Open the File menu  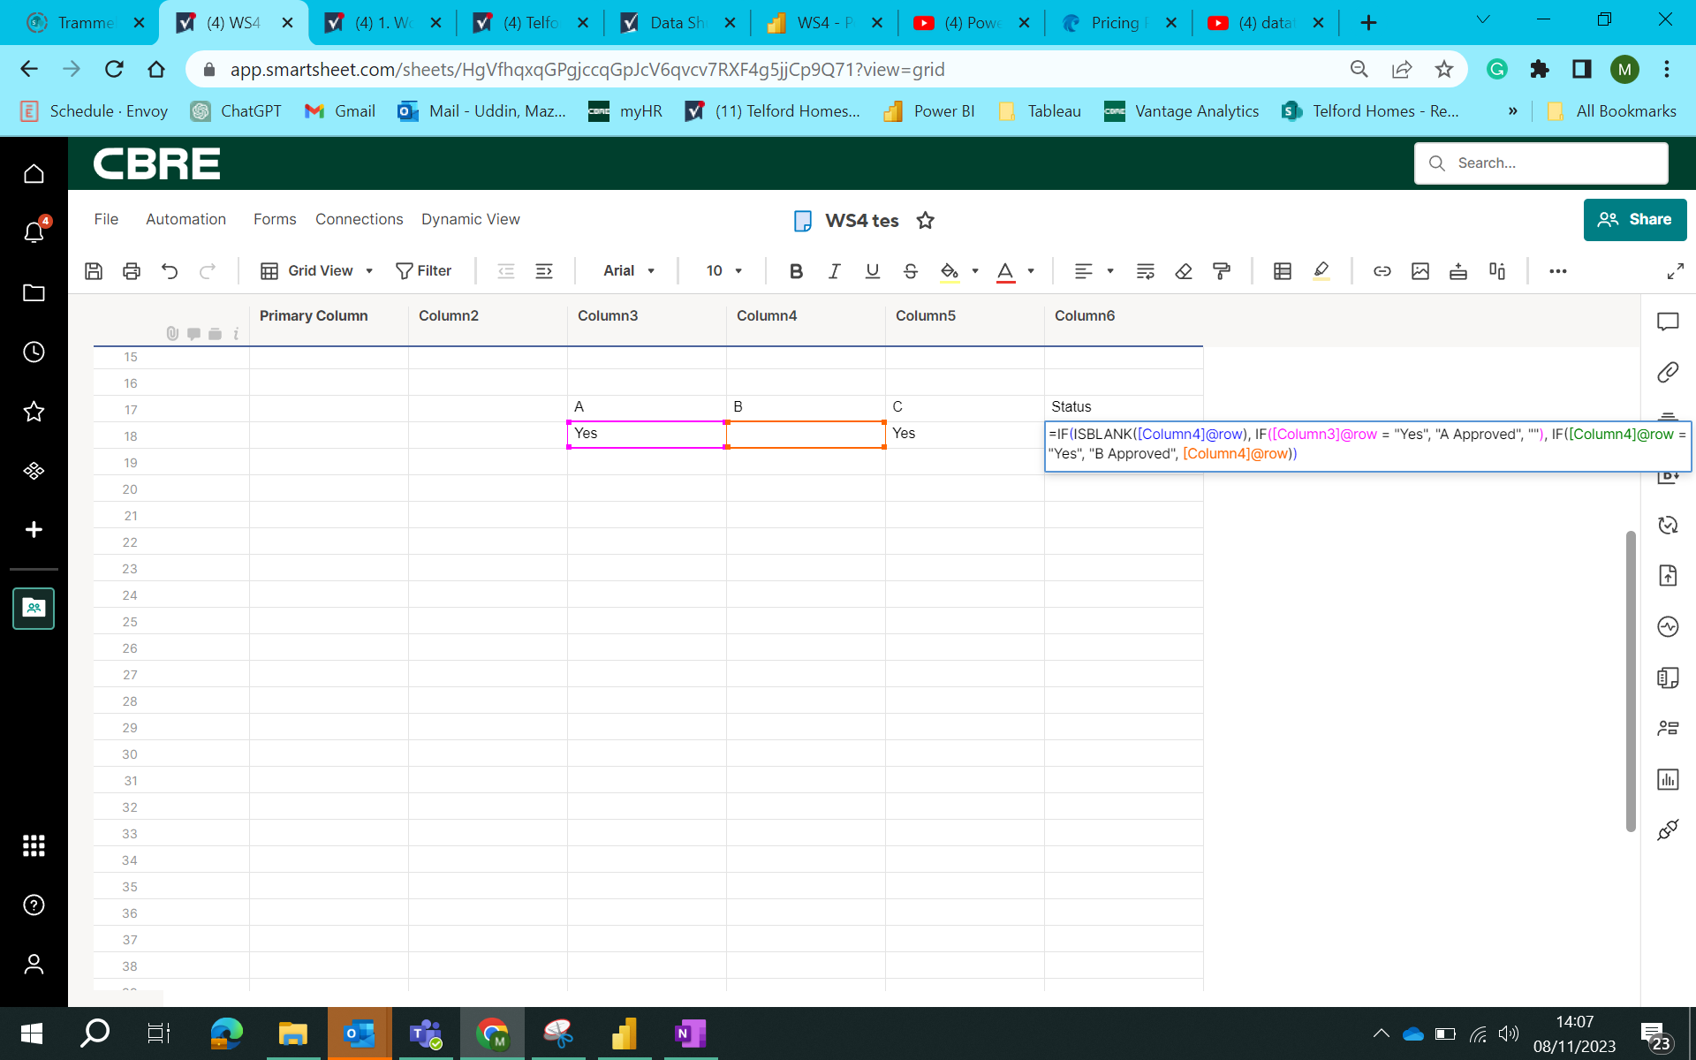[106, 219]
